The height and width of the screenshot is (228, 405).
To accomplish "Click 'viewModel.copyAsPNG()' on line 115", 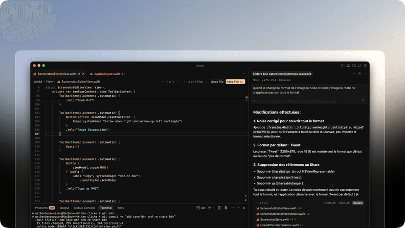I will coord(90,167).
